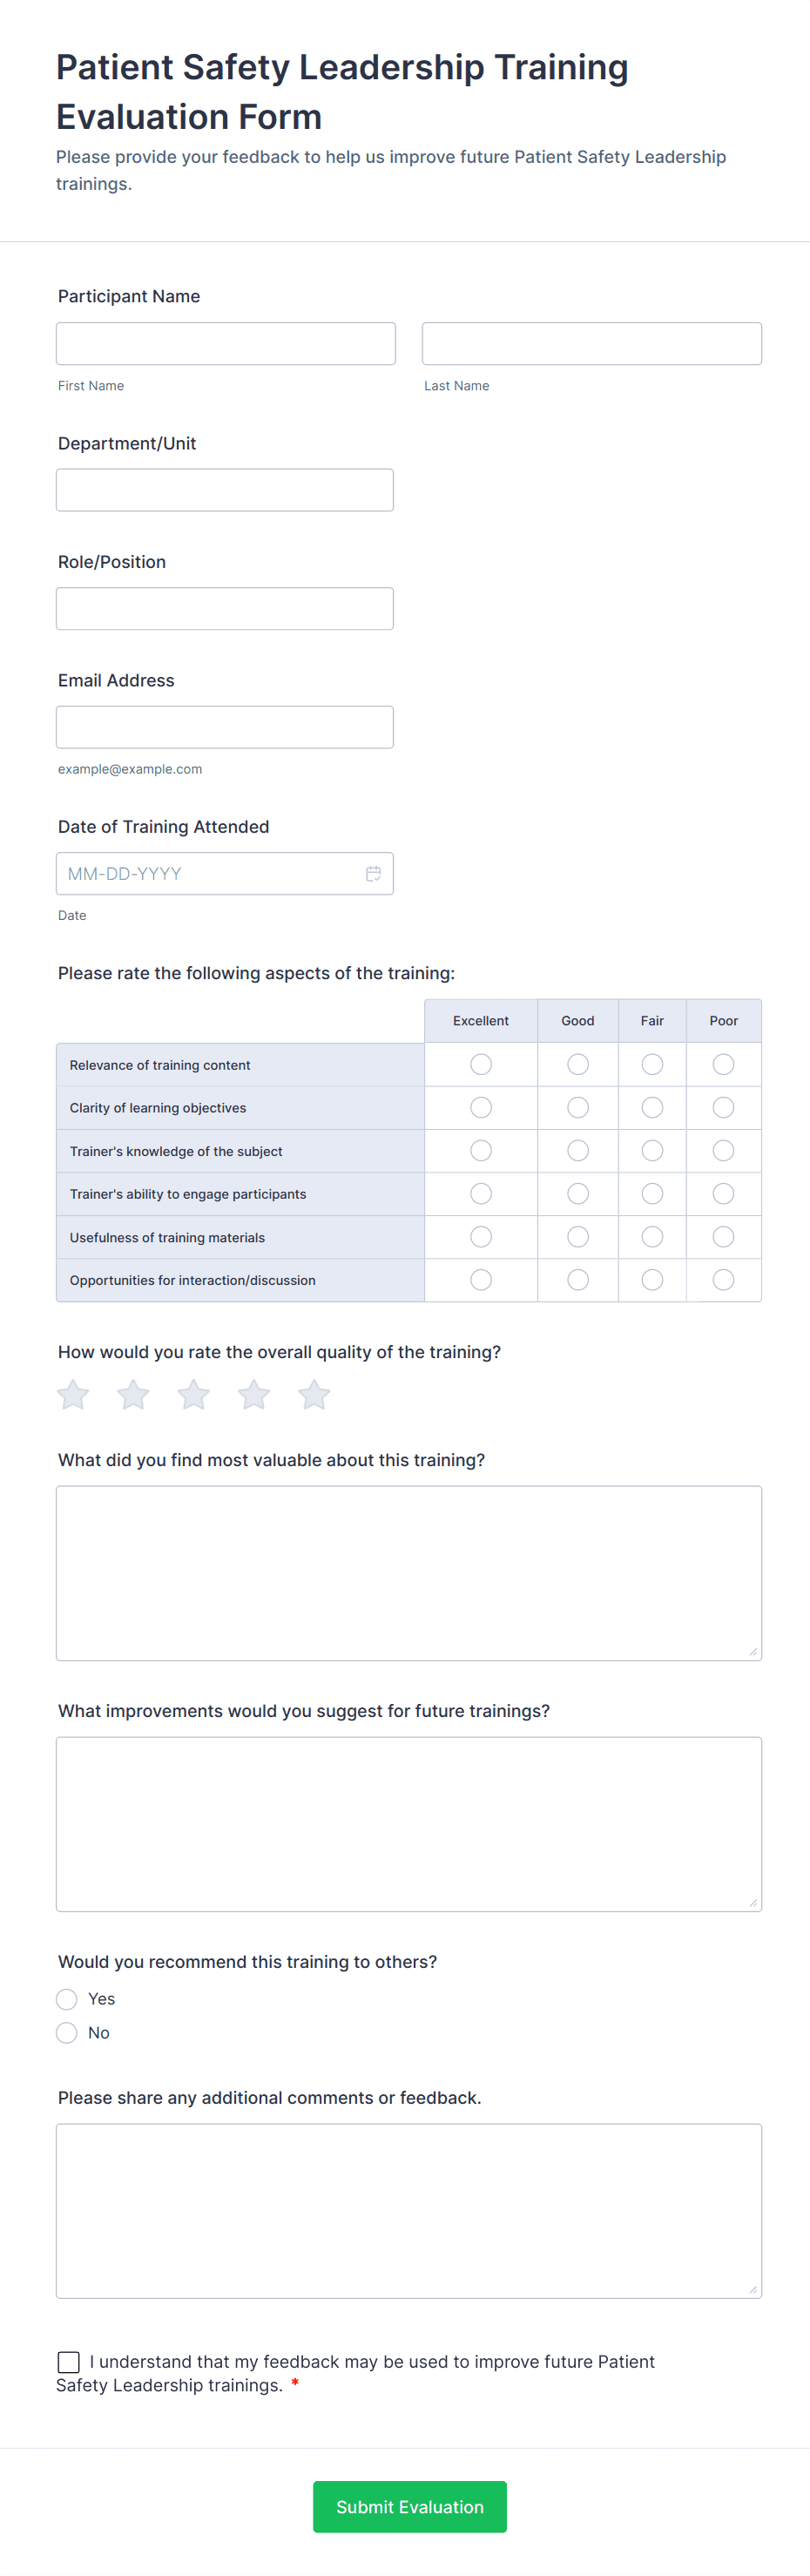Click the improvements suggestion text area
810x2576 pixels.
[x=409, y=1822]
